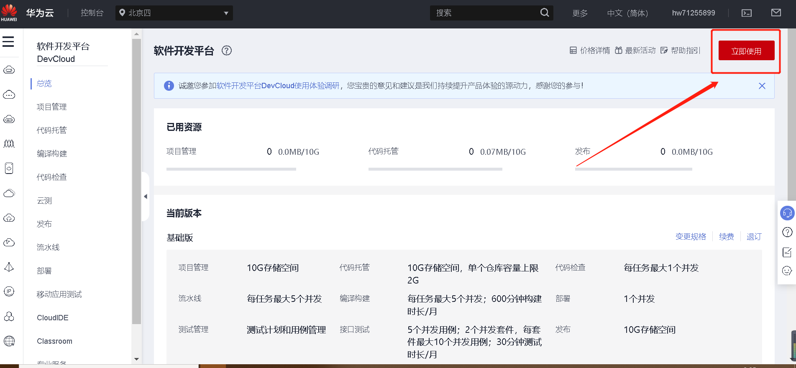Open Classroom in the sidebar
This screenshot has height=368, width=796.
(x=54, y=341)
